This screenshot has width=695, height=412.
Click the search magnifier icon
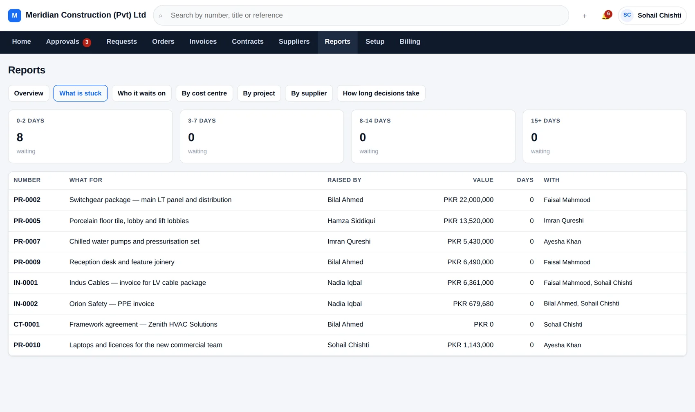(161, 16)
